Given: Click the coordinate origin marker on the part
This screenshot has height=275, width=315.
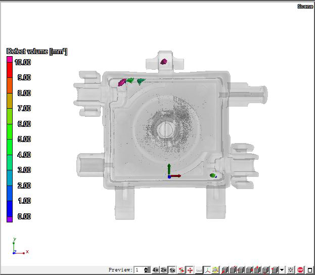Looking at the screenshot, I should coord(169,176).
